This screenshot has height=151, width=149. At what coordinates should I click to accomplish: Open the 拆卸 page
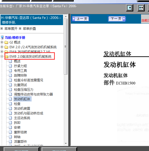click(17, 123)
